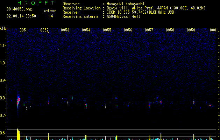Click the 0.8 kHz frequency label
Image resolution: width=220 pixels, height=140 pixels.
pyautogui.click(x=3, y=98)
